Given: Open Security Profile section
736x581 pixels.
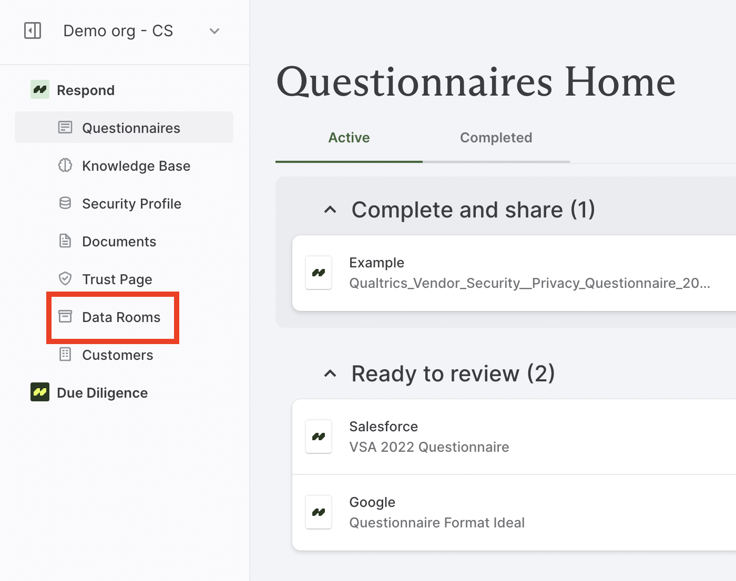Looking at the screenshot, I should [x=131, y=204].
